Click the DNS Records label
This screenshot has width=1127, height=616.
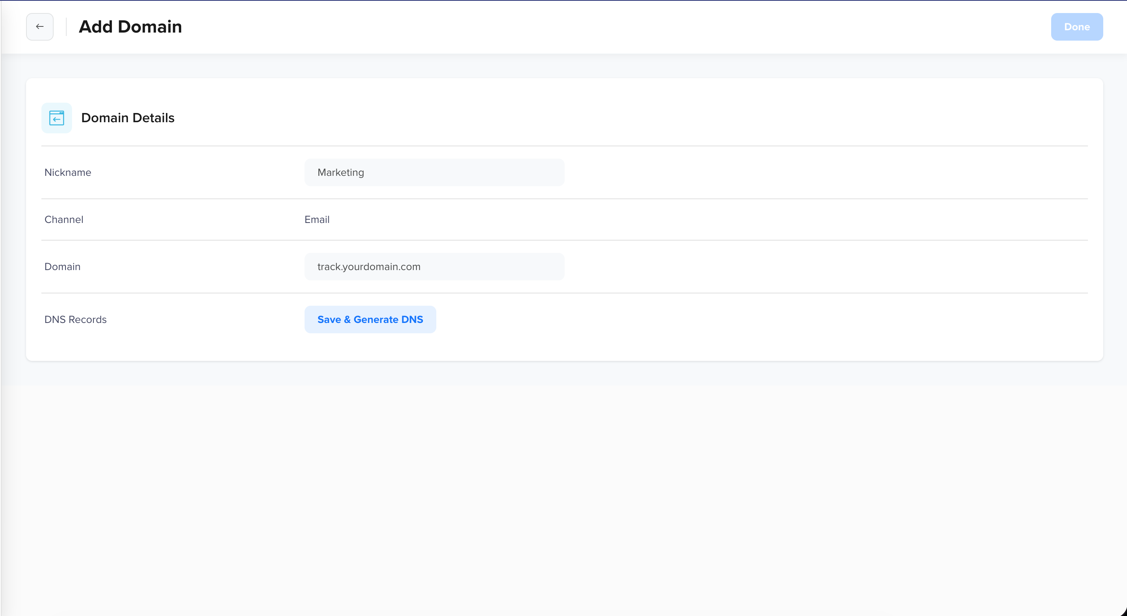click(x=75, y=319)
